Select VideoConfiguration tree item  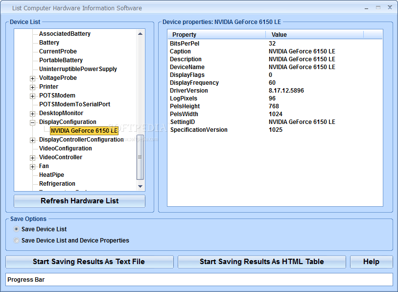click(x=66, y=148)
